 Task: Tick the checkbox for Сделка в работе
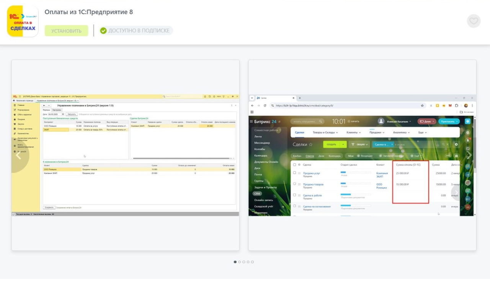294,195
